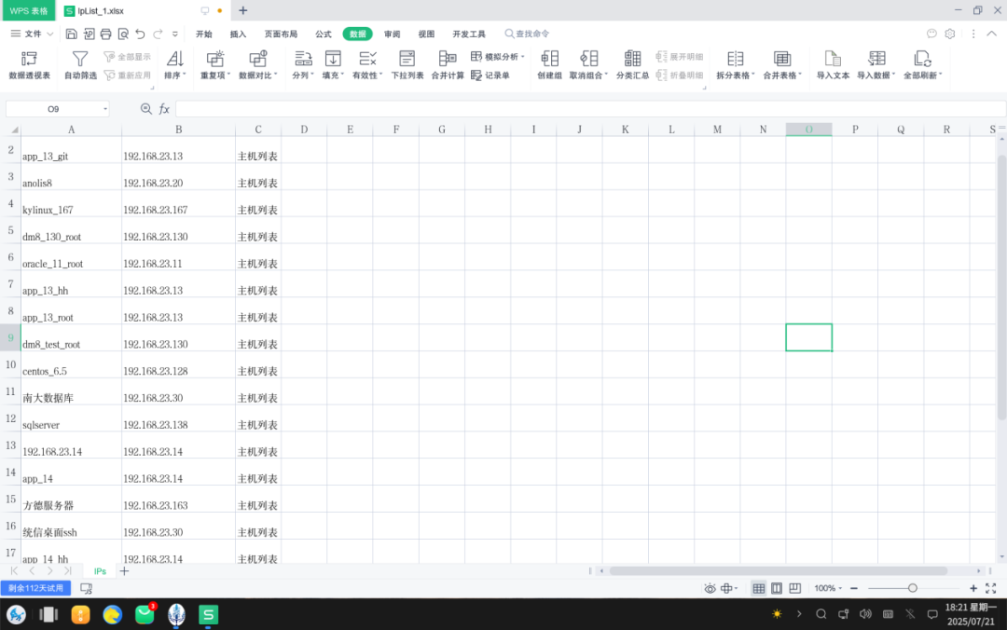Toggle eye protection mode icon
Screen dimensions: 1007x630
[x=710, y=588]
